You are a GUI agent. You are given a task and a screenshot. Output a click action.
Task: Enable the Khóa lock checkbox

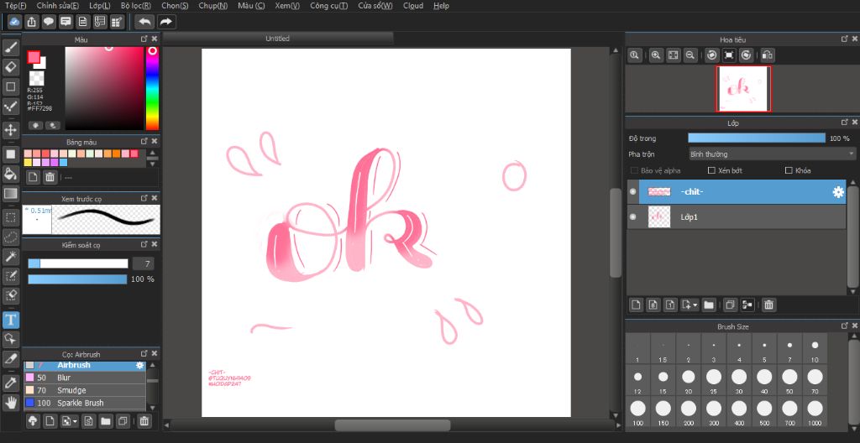tap(789, 170)
